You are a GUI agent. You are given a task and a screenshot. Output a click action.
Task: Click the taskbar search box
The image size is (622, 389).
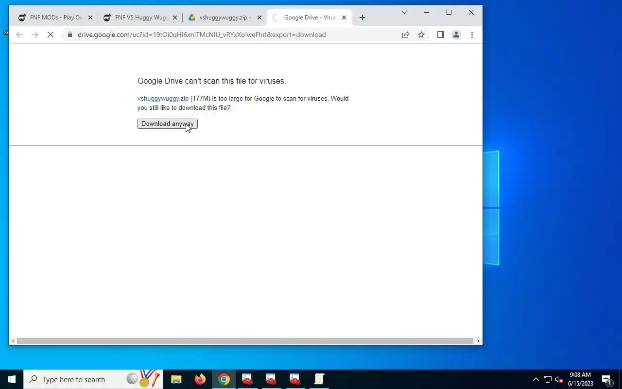[92, 379]
